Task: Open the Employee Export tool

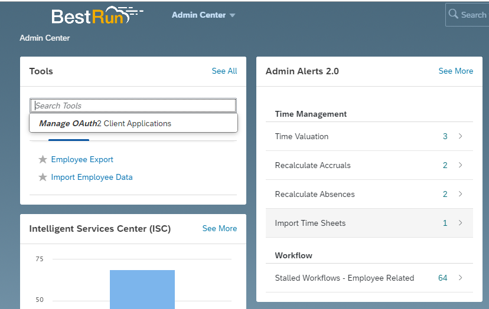Action: point(82,160)
